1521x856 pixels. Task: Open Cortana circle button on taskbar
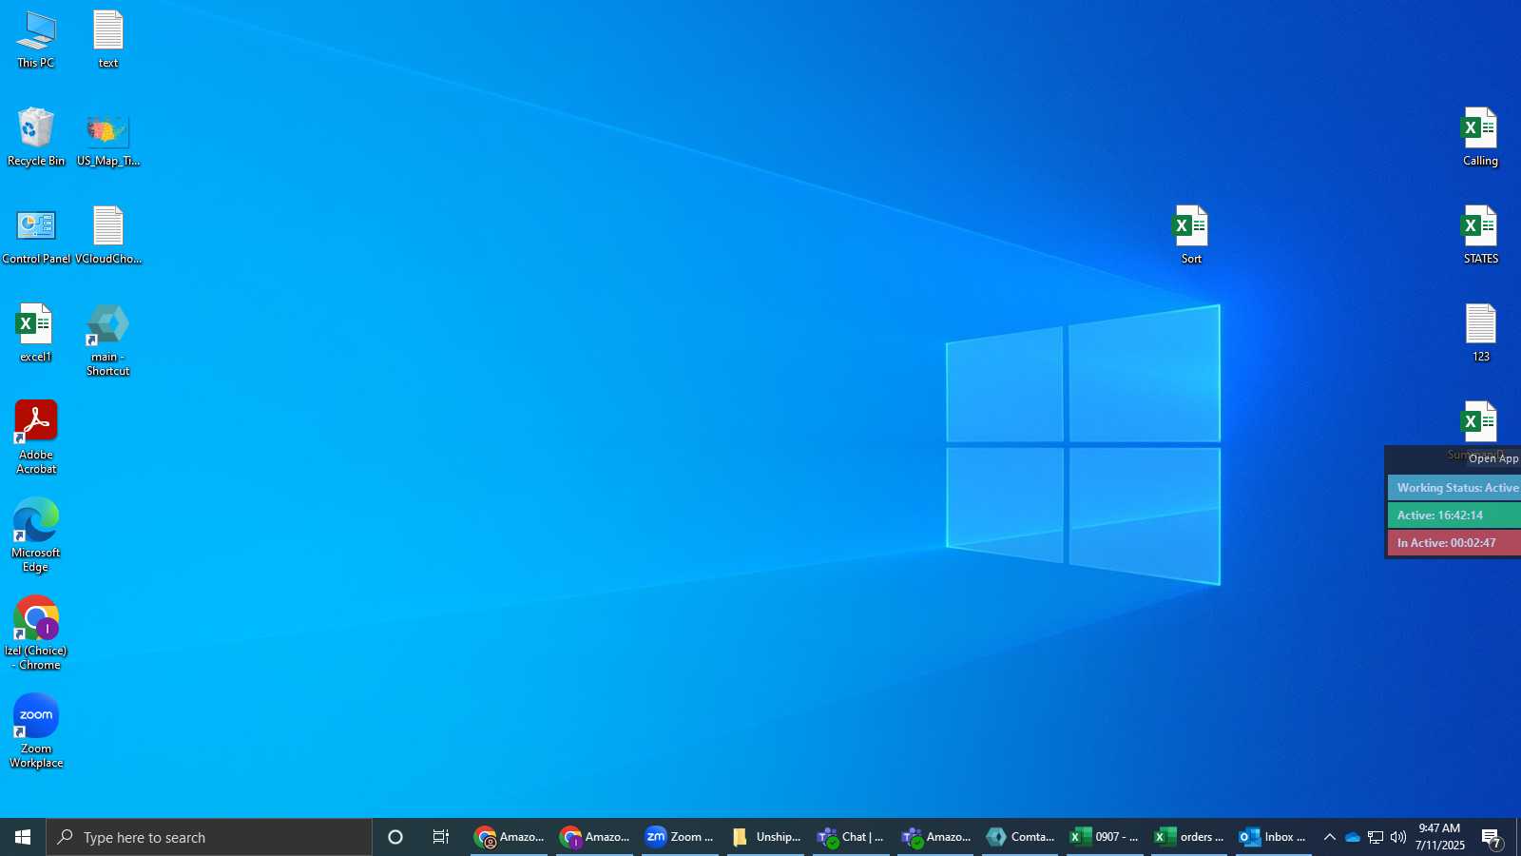395,837
